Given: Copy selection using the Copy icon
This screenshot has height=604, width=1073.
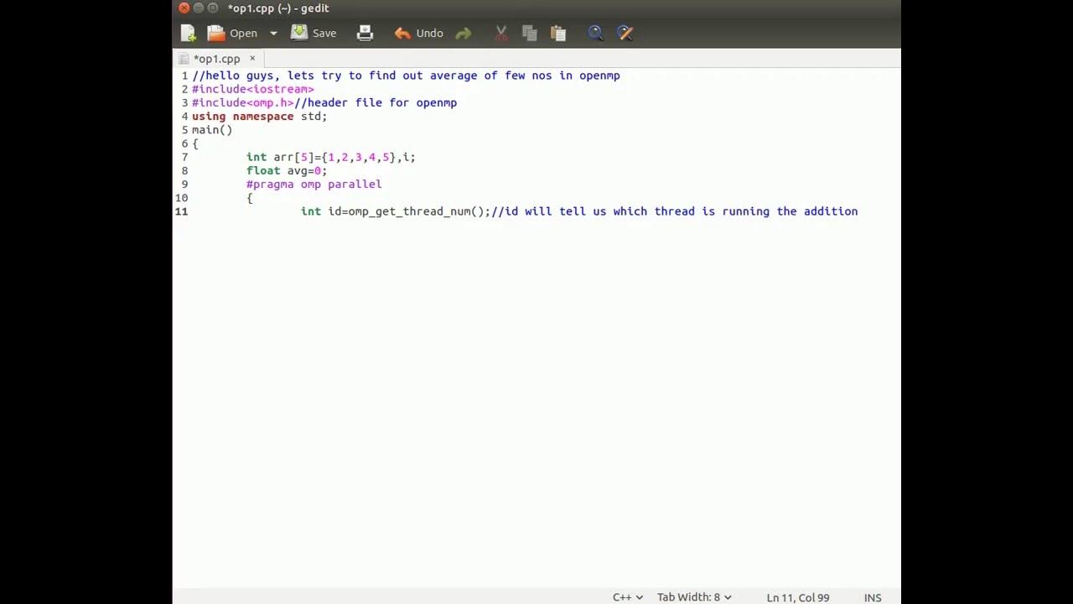Looking at the screenshot, I should [x=529, y=34].
